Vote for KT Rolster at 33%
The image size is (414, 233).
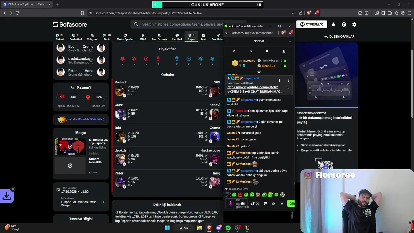68,97
